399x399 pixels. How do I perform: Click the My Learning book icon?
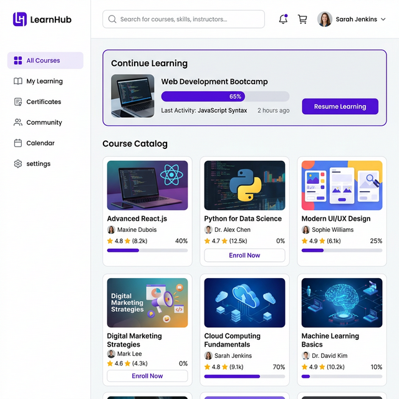18,81
